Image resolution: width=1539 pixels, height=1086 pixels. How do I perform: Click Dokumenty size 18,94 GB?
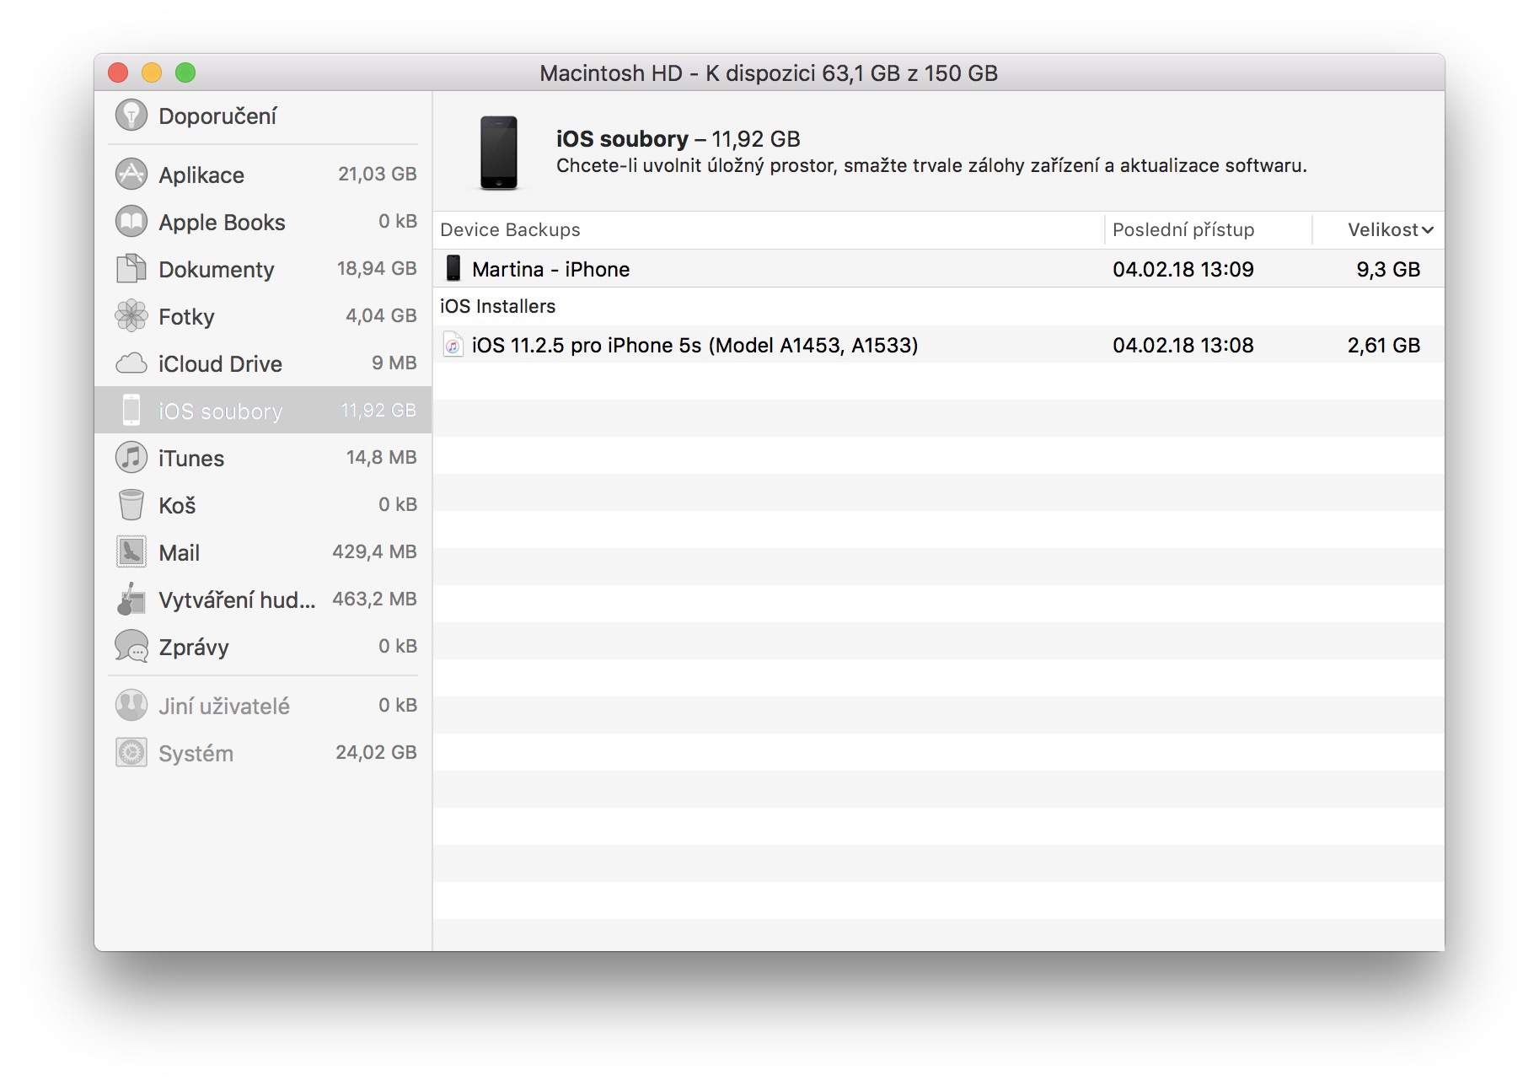377,268
